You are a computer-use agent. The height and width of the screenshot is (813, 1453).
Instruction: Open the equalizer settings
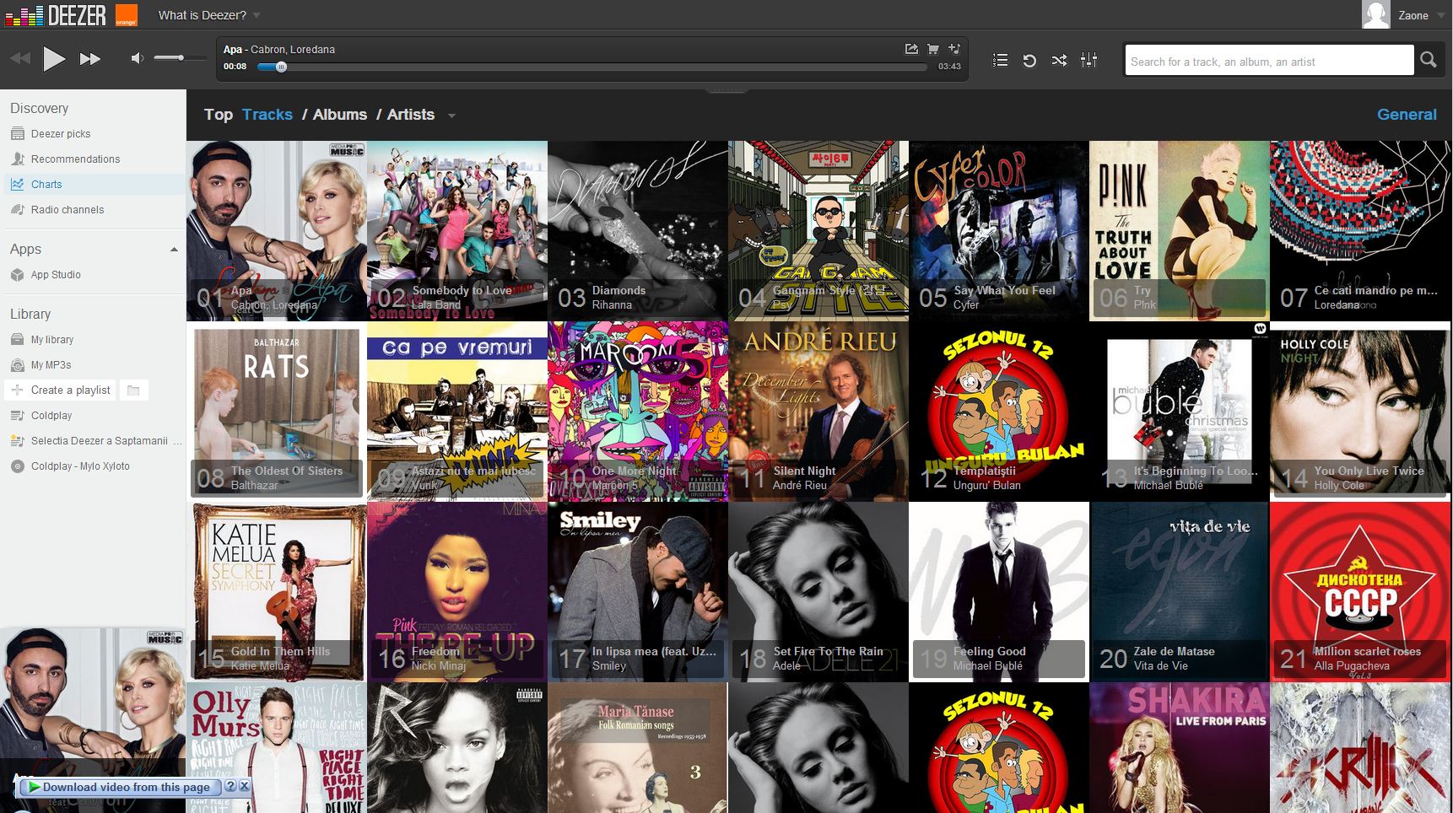coord(1089,60)
